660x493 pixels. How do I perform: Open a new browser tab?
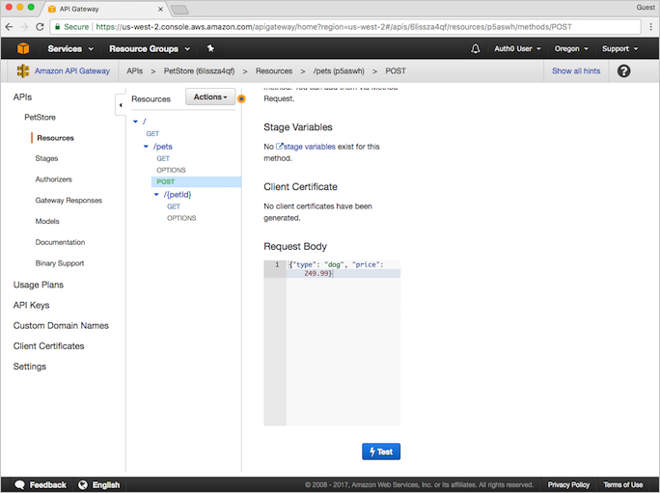[179, 10]
